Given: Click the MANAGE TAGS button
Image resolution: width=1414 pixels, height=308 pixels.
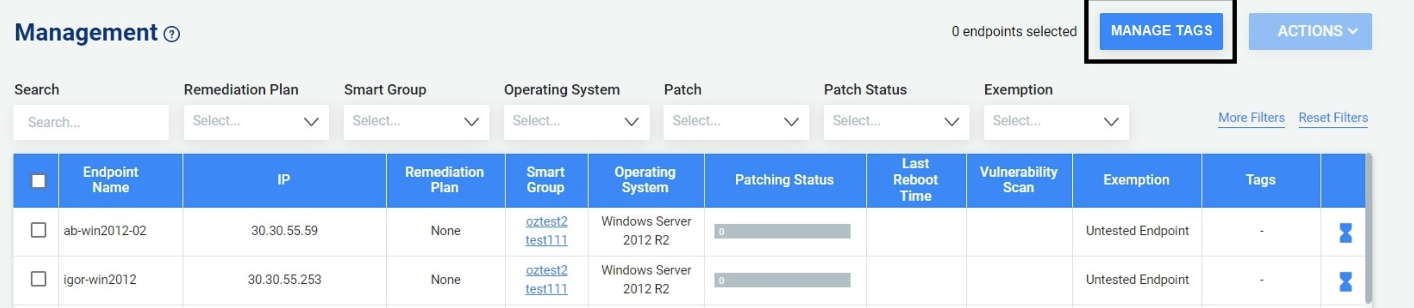Looking at the screenshot, I should tap(1161, 31).
